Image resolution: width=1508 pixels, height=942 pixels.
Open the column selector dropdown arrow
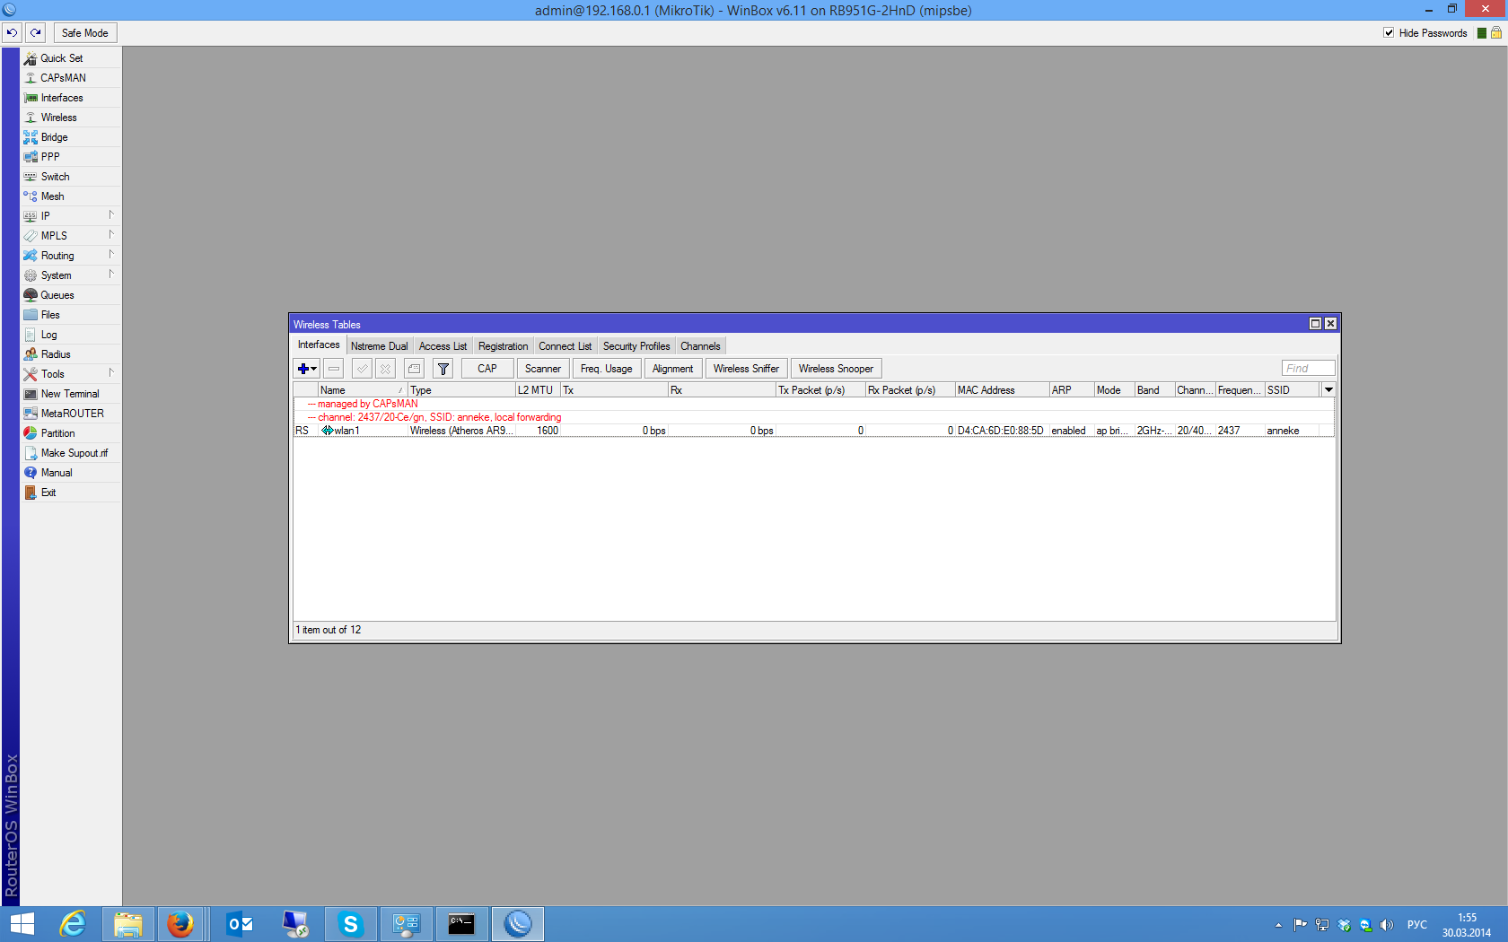pos(1328,390)
